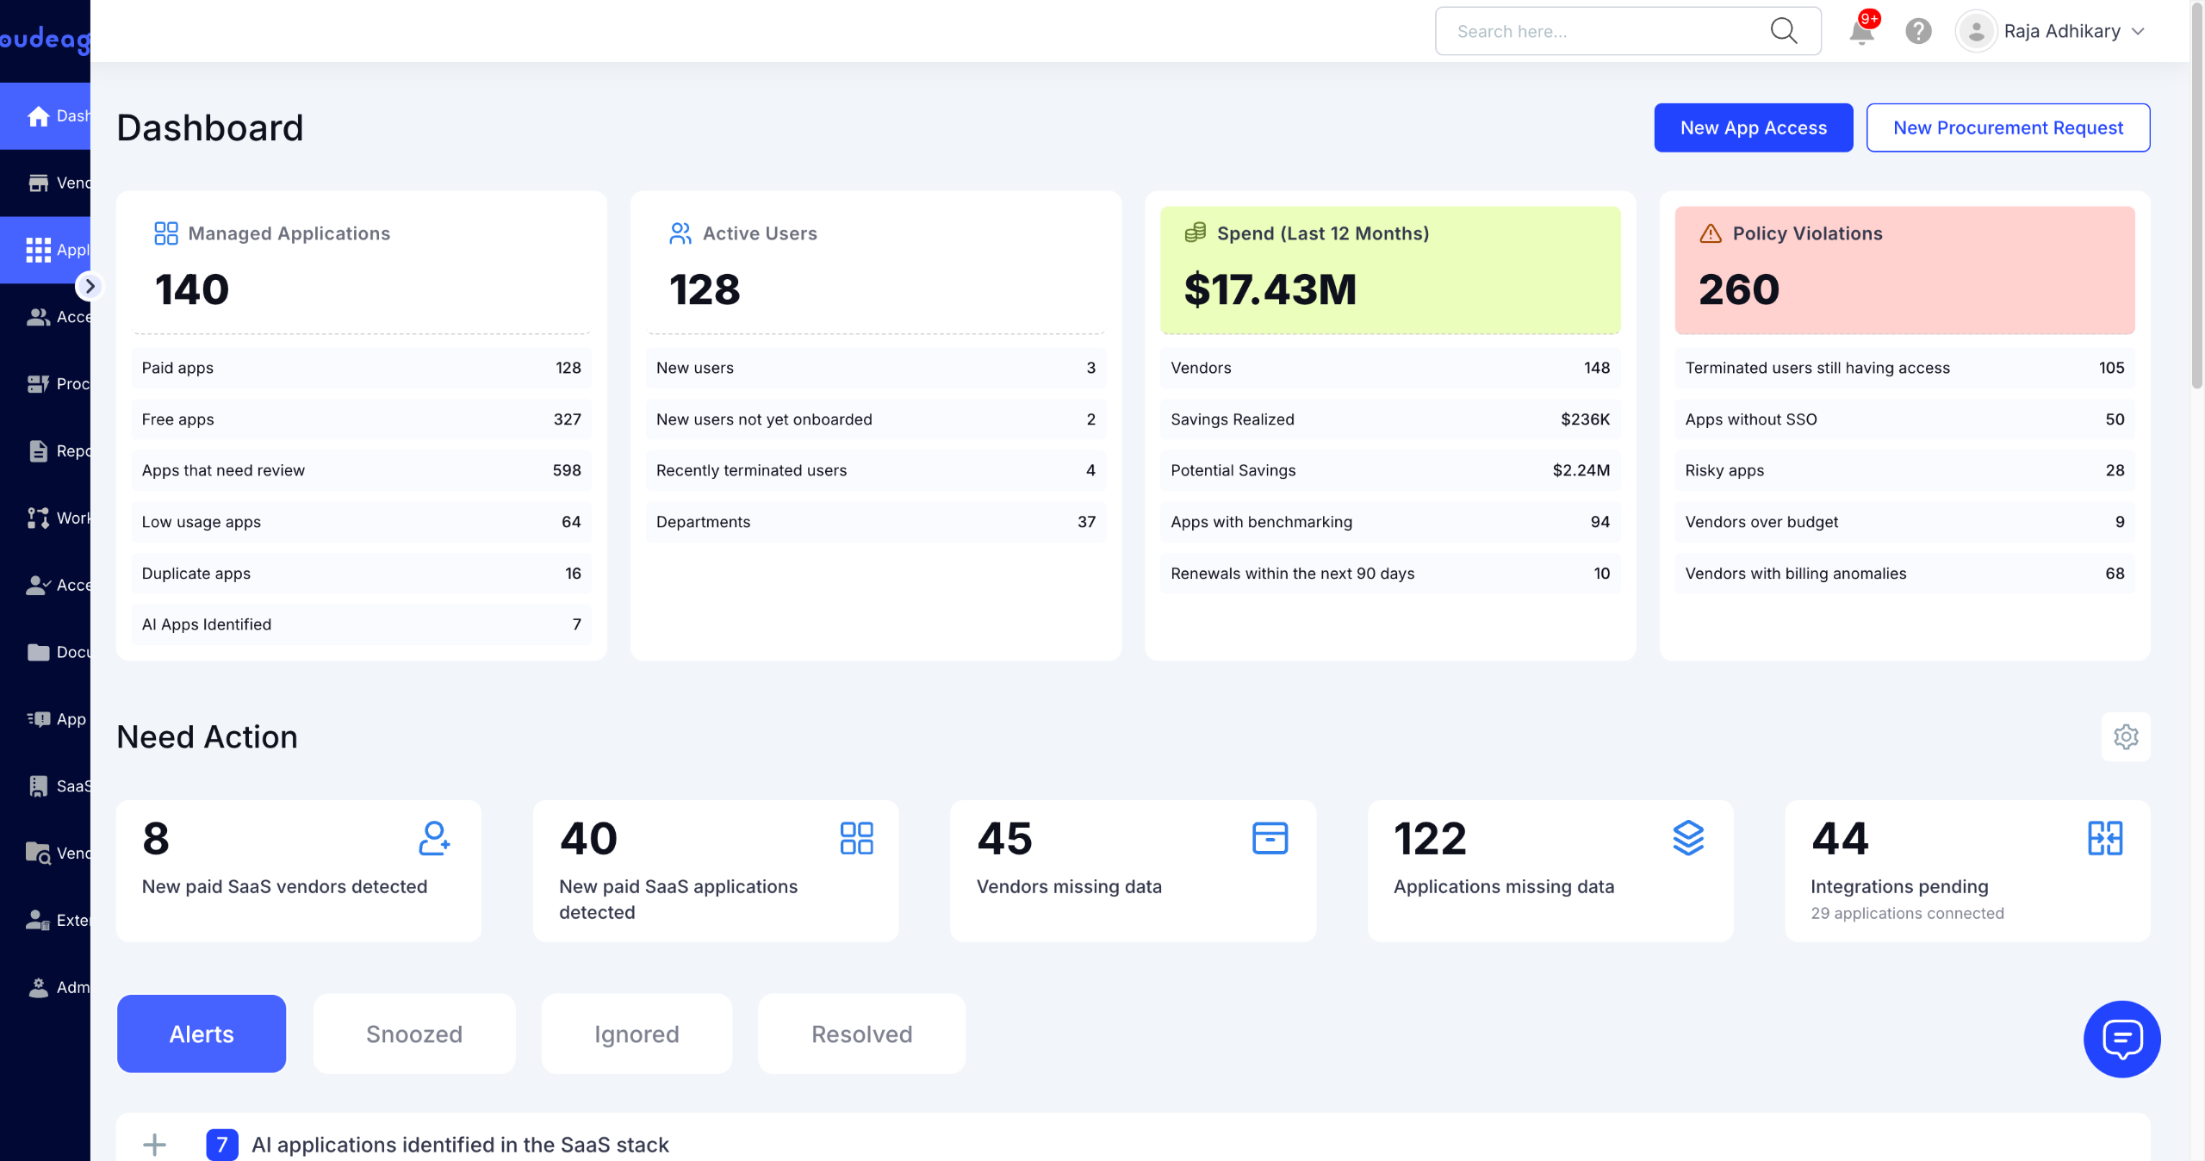This screenshot has width=2205, height=1161.
Task: Open the chat support bubble
Action: (x=2121, y=1039)
